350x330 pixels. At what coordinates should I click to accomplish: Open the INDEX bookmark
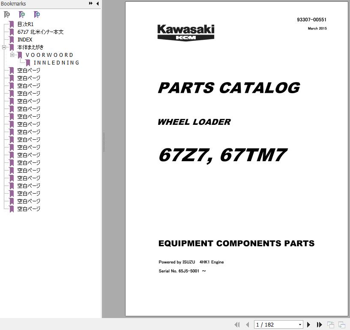(x=25, y=40)
